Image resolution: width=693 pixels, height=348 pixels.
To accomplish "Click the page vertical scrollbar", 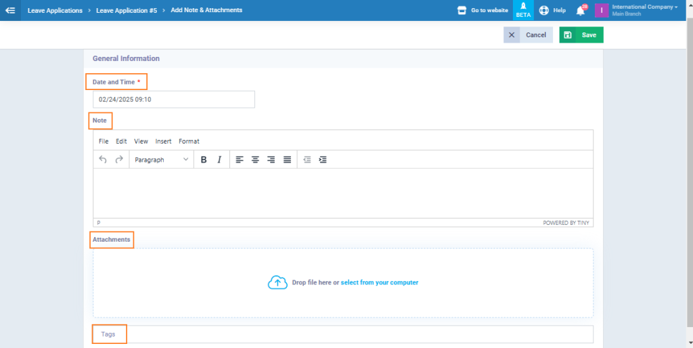I will [690, 173].
